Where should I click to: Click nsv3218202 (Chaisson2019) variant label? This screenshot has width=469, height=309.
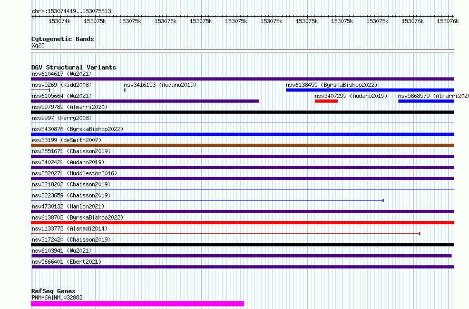click(71, 184)
